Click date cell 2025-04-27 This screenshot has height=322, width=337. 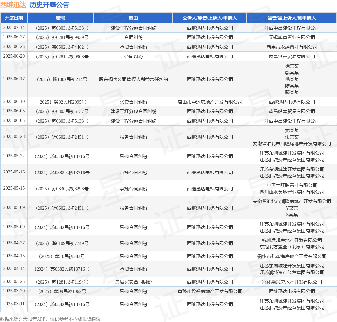pyautogui.click(x=14, y=243)
